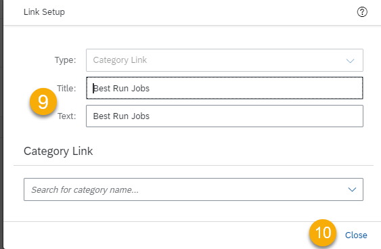Viewport: 381px width, 249px height.
Task: Expand the Type dropdown chevron
Action: (x=350, y=60)
